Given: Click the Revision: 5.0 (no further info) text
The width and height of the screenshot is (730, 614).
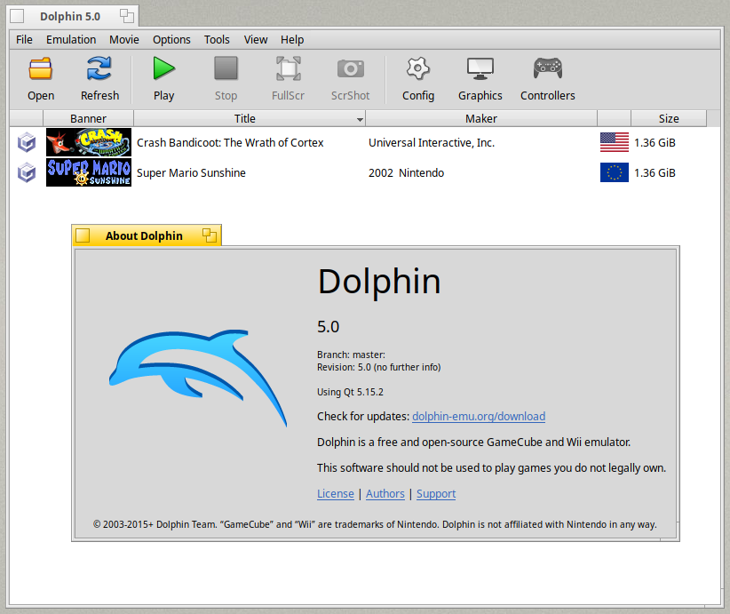Looking at the screenshot, I should click(378, 367).
